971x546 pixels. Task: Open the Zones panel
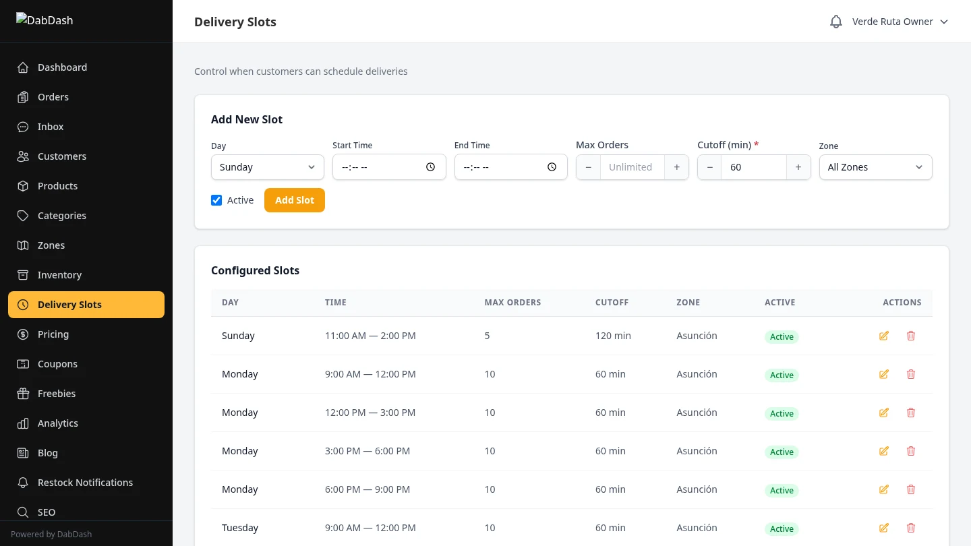click(x=51, y=245)
